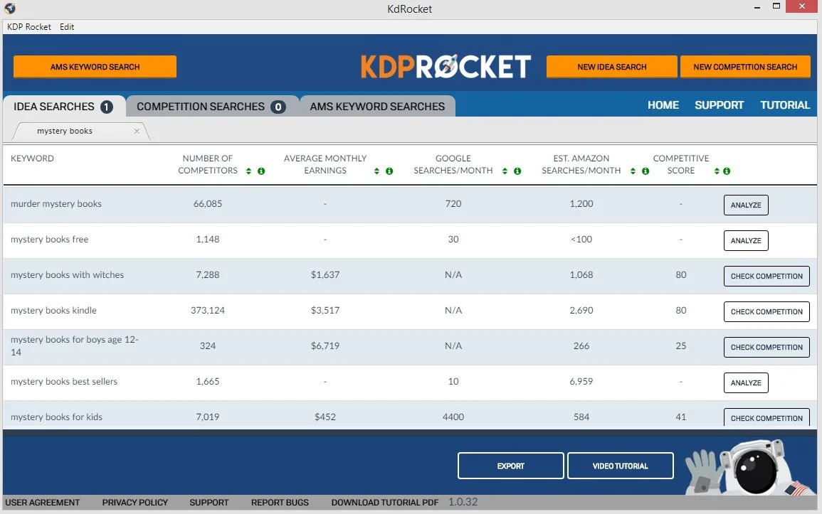Analyze the murder mystery books keyword

tap(746, 205)
